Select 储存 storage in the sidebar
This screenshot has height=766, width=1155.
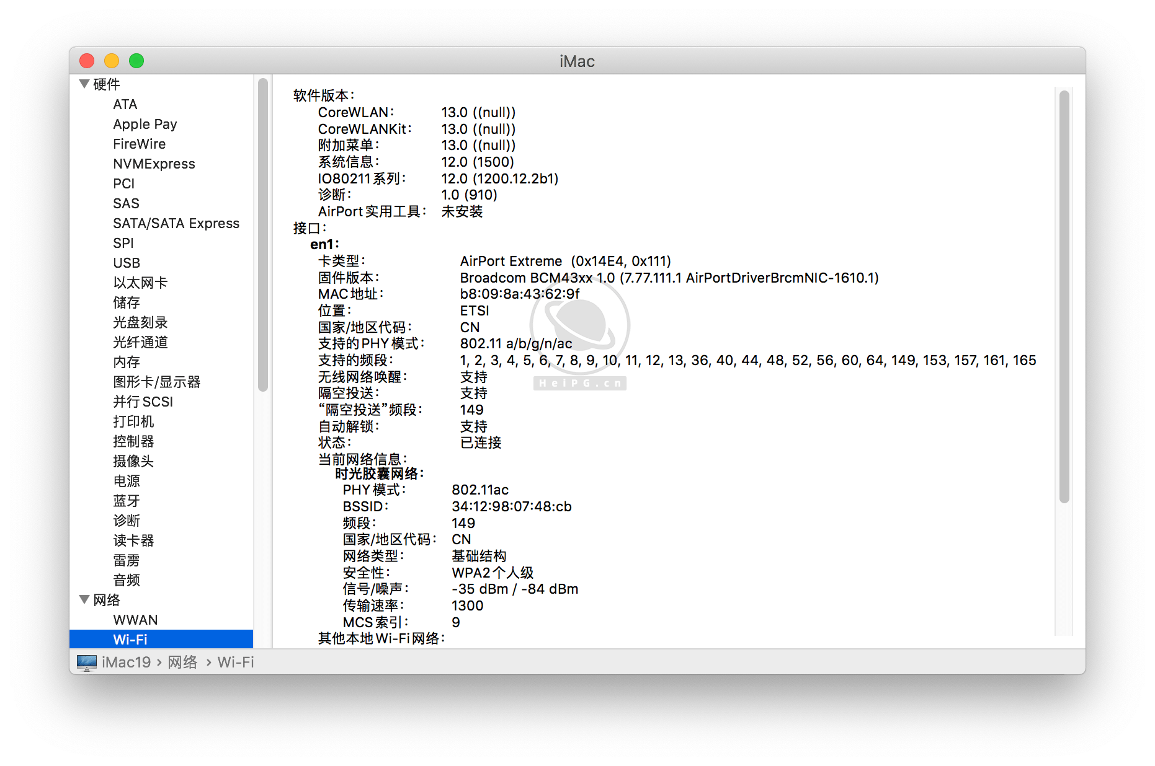pyautogui.click(x=127, y=302)
